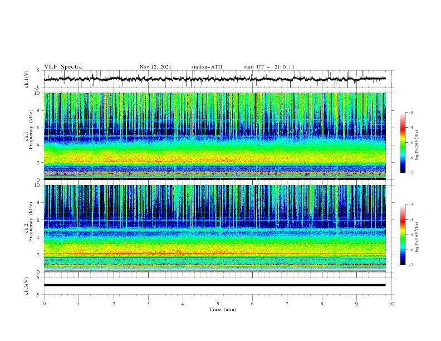This screenshot has width=441, height=341.
Task: Click the "VLF Spectra" title text
Action: (63, 67)
